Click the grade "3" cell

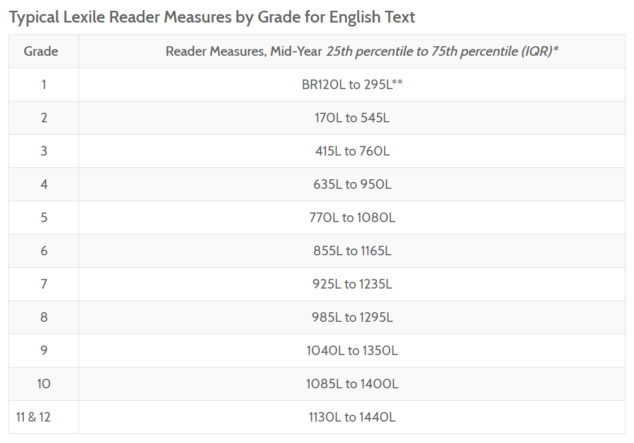tap(43, 151)
